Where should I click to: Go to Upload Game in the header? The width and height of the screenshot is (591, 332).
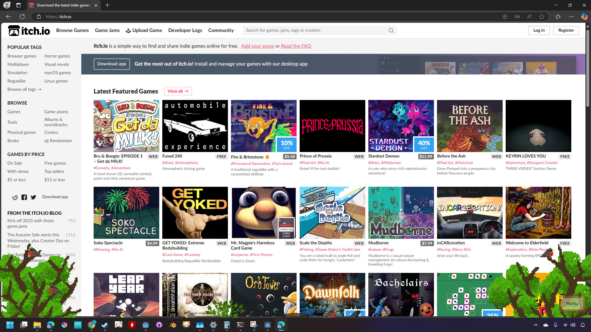(x=144, y=30)
